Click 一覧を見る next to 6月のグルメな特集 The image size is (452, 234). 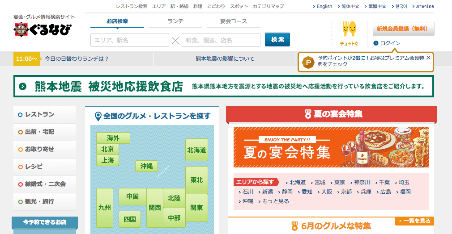tap(415, 221)
